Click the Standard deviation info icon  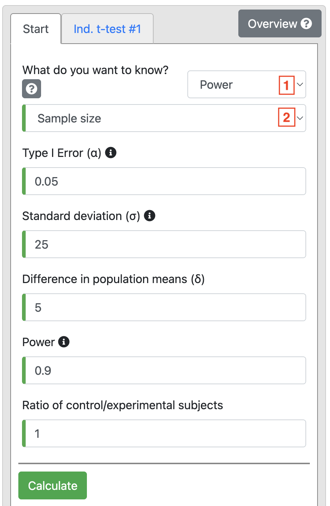[150, 216]
